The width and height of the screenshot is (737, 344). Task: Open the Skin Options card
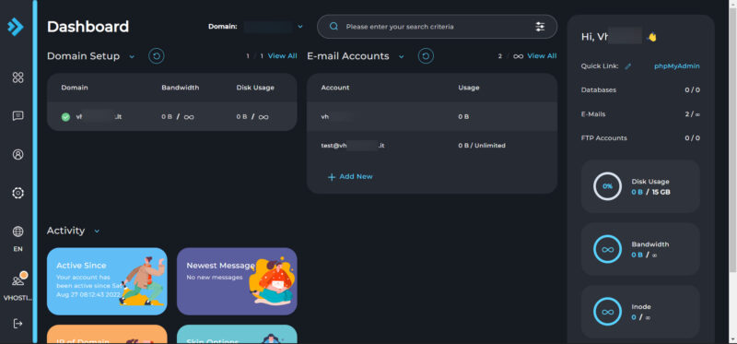point(237,335)
